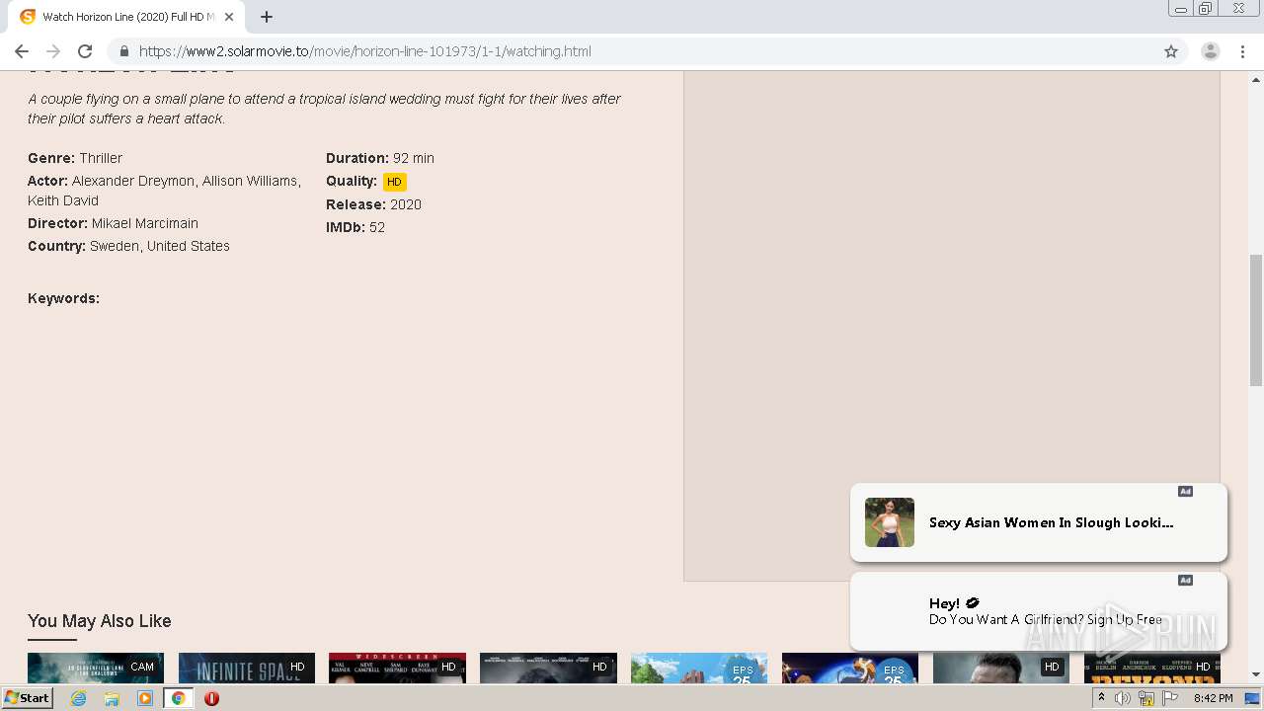The height and width of the screenshot is (711, 1264).
Task: Open Windows Explorer folder from taskbar
Action: (112, 698)
